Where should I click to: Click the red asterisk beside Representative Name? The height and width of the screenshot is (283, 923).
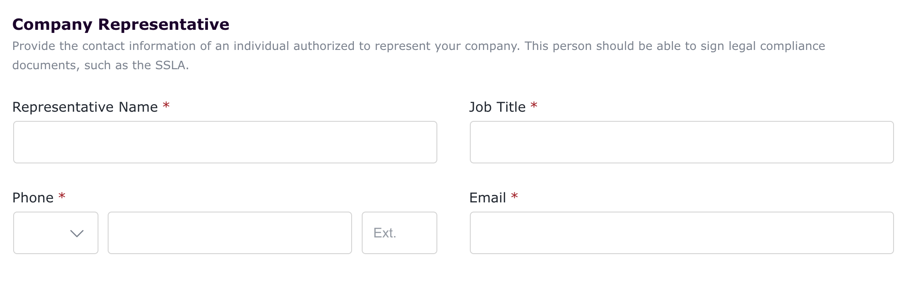click(166, 106)
